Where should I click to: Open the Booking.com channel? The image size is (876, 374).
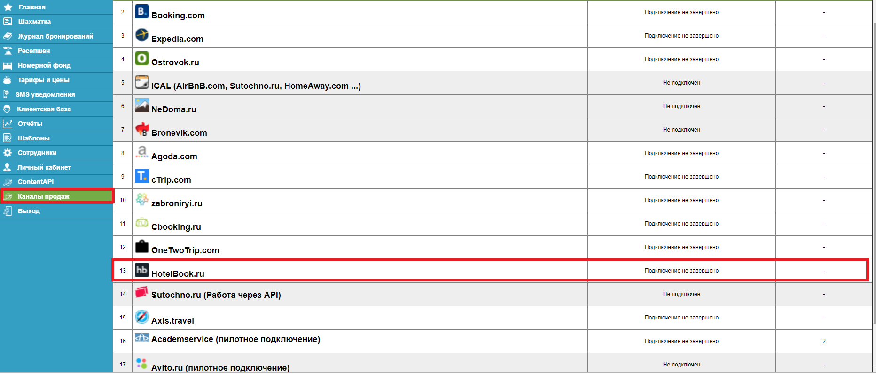[x=178, y=16]
